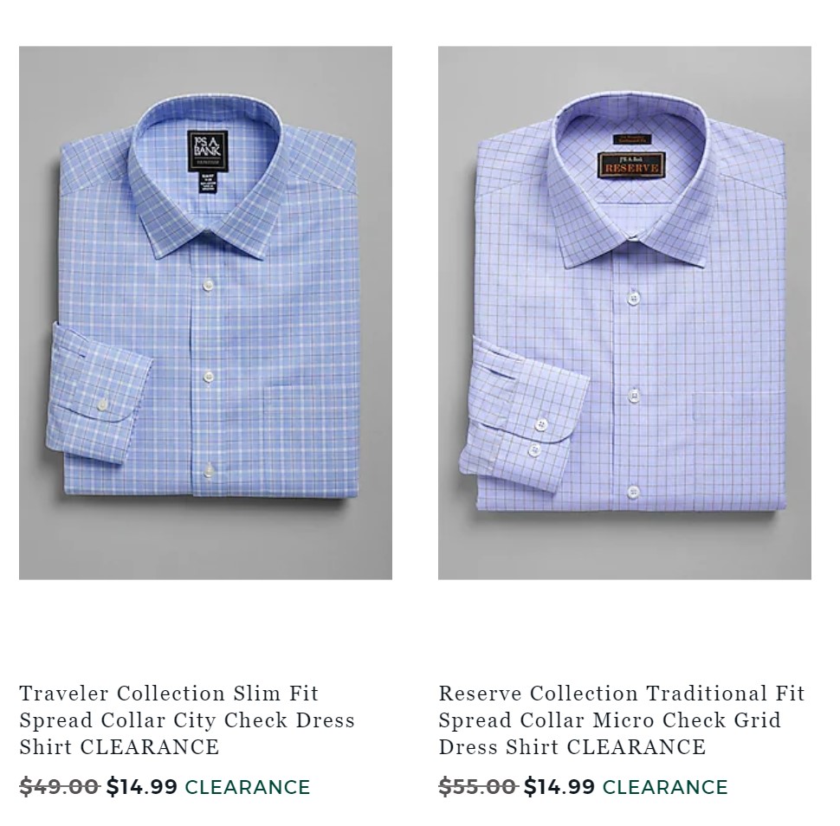The image size is (840, 826).
Task: Select the $14.99 price under Traveler shirt
Action: [141, 787]
